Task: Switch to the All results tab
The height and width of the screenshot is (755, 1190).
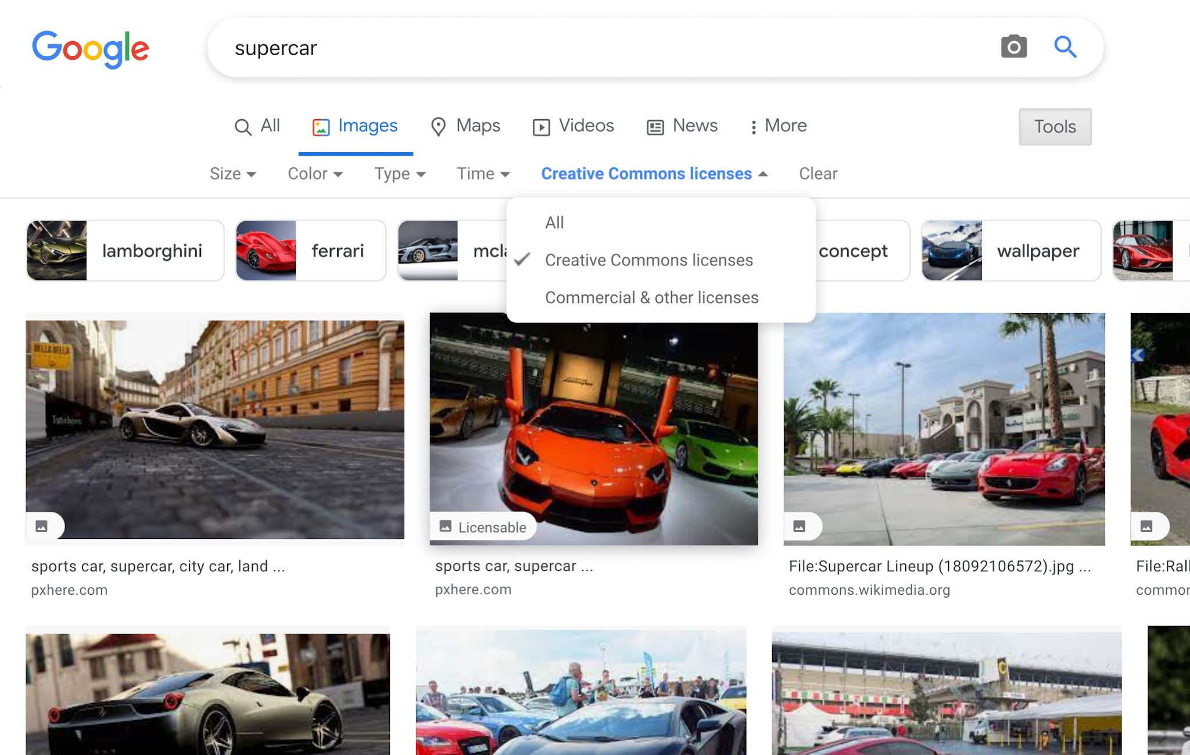Action: tap(257, 126)
